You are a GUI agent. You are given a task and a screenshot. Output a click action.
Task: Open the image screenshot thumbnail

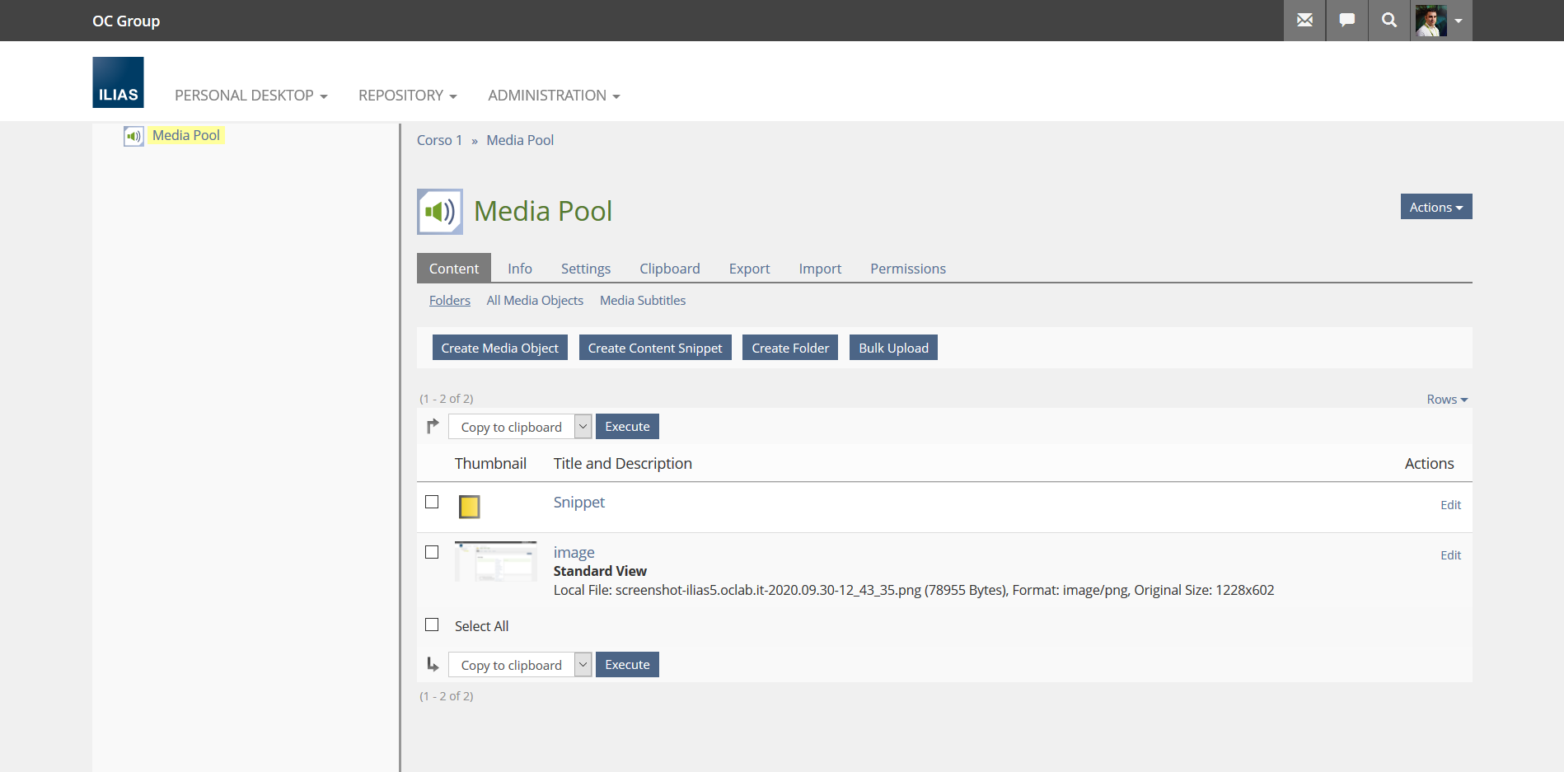496,562
